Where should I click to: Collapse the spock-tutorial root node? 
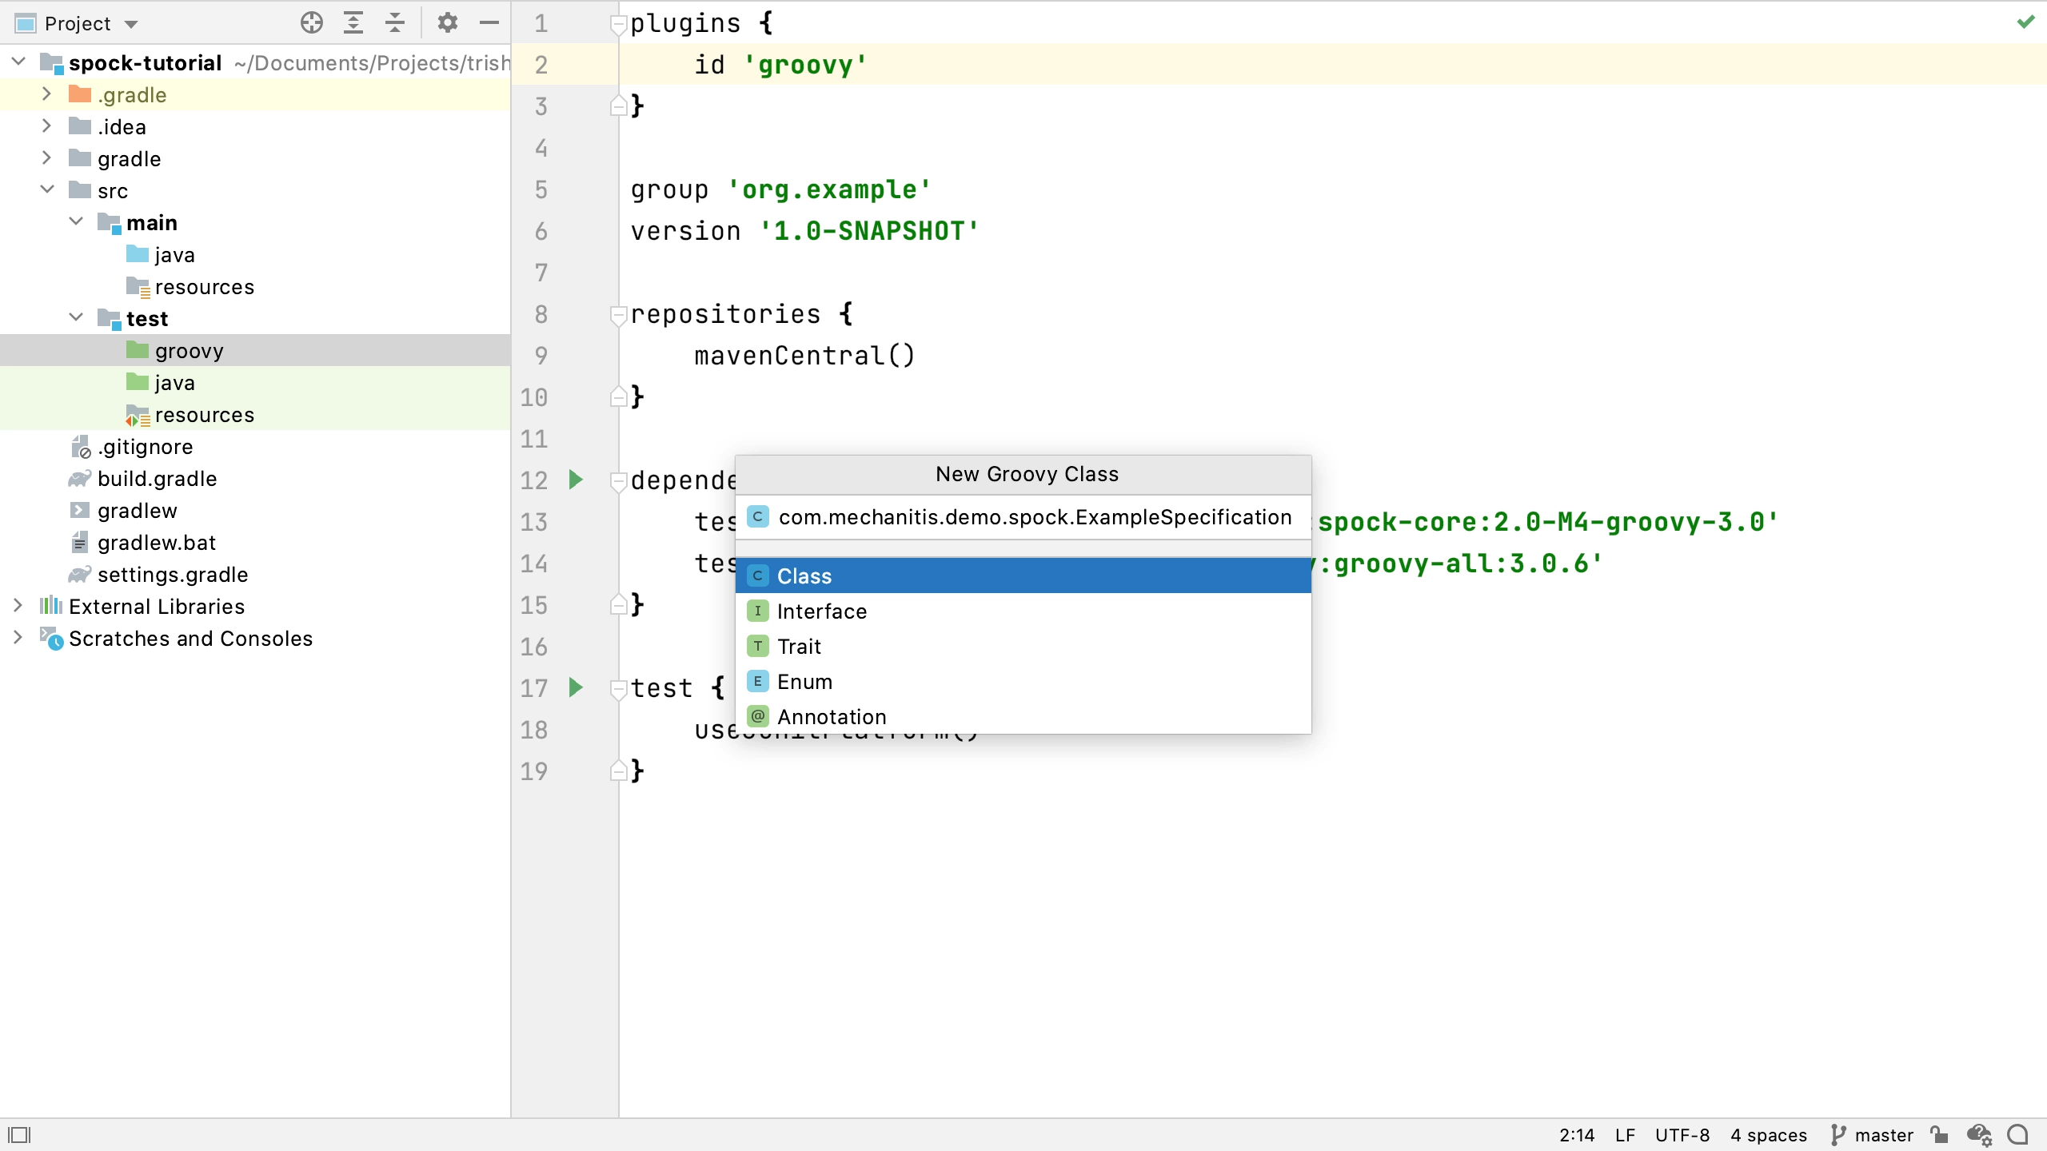point(19,62)
